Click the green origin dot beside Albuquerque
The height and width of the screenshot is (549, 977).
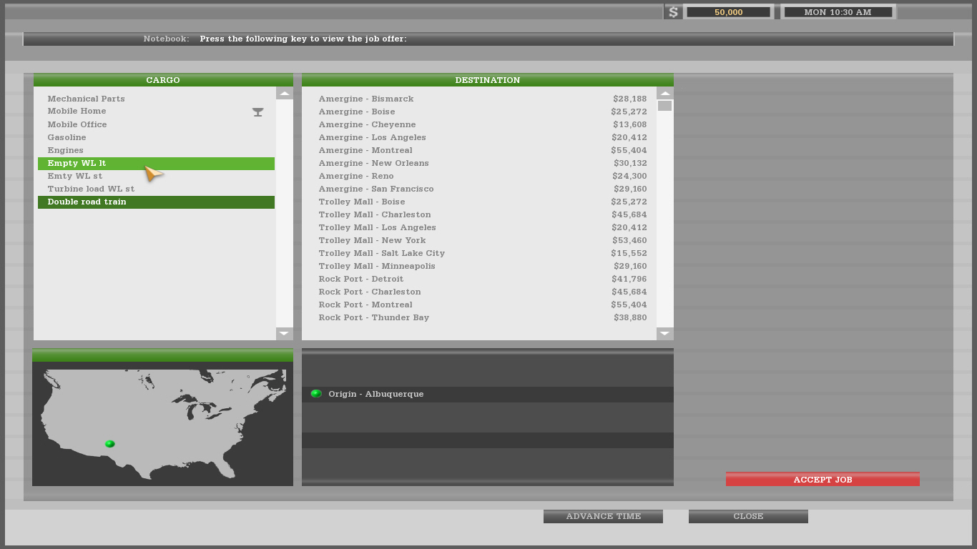(316, 394)
